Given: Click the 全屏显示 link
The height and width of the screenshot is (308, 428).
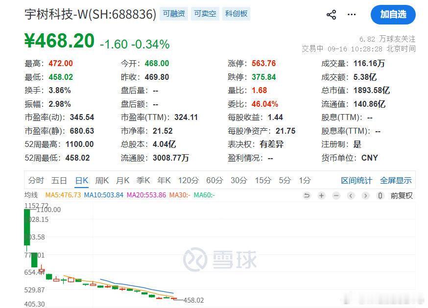Looking at the screenshot, I should pos(396,181).
